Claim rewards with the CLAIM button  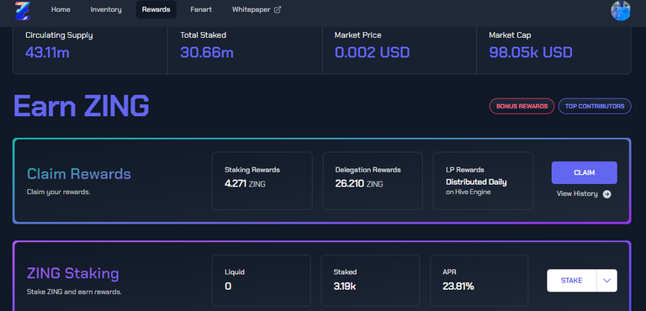coord(585,172)
